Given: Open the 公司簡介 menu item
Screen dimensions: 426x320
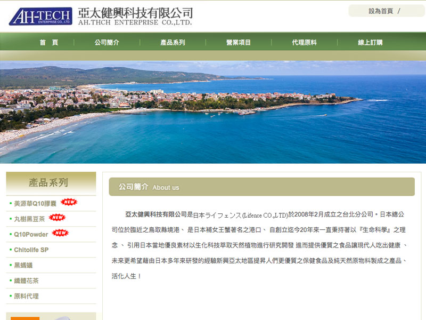Looking at the screenshot, I should click(x=106, y=43).
